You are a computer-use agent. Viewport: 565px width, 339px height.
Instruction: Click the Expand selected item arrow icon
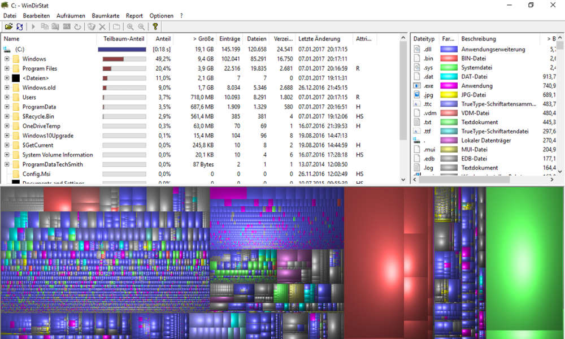coord(33,27)
